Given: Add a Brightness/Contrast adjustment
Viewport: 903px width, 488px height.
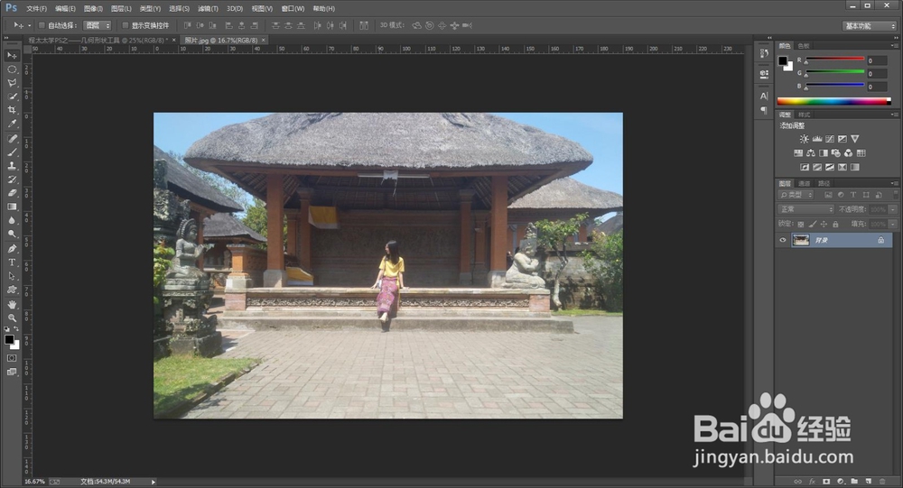Looking at the screenshot, I should point(804,139).
